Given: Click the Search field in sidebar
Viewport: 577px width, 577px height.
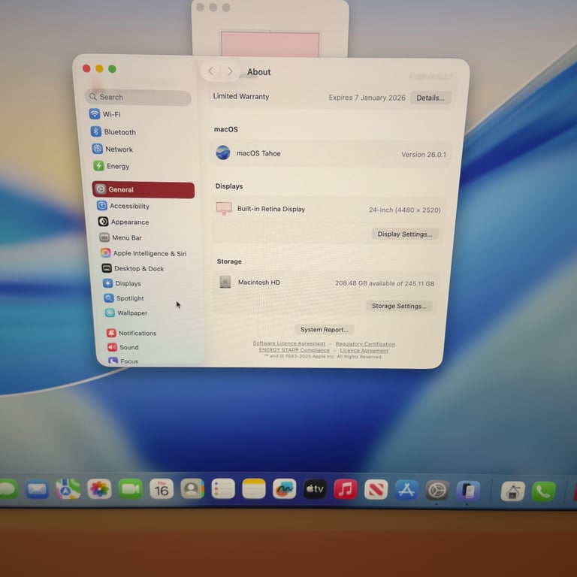Looking at the screenshot, I should pyautogui.click(x=138, y=97).
